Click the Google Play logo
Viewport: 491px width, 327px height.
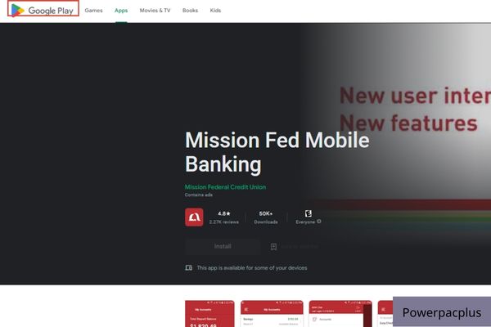pyautogui.click(x=43, y=10)
